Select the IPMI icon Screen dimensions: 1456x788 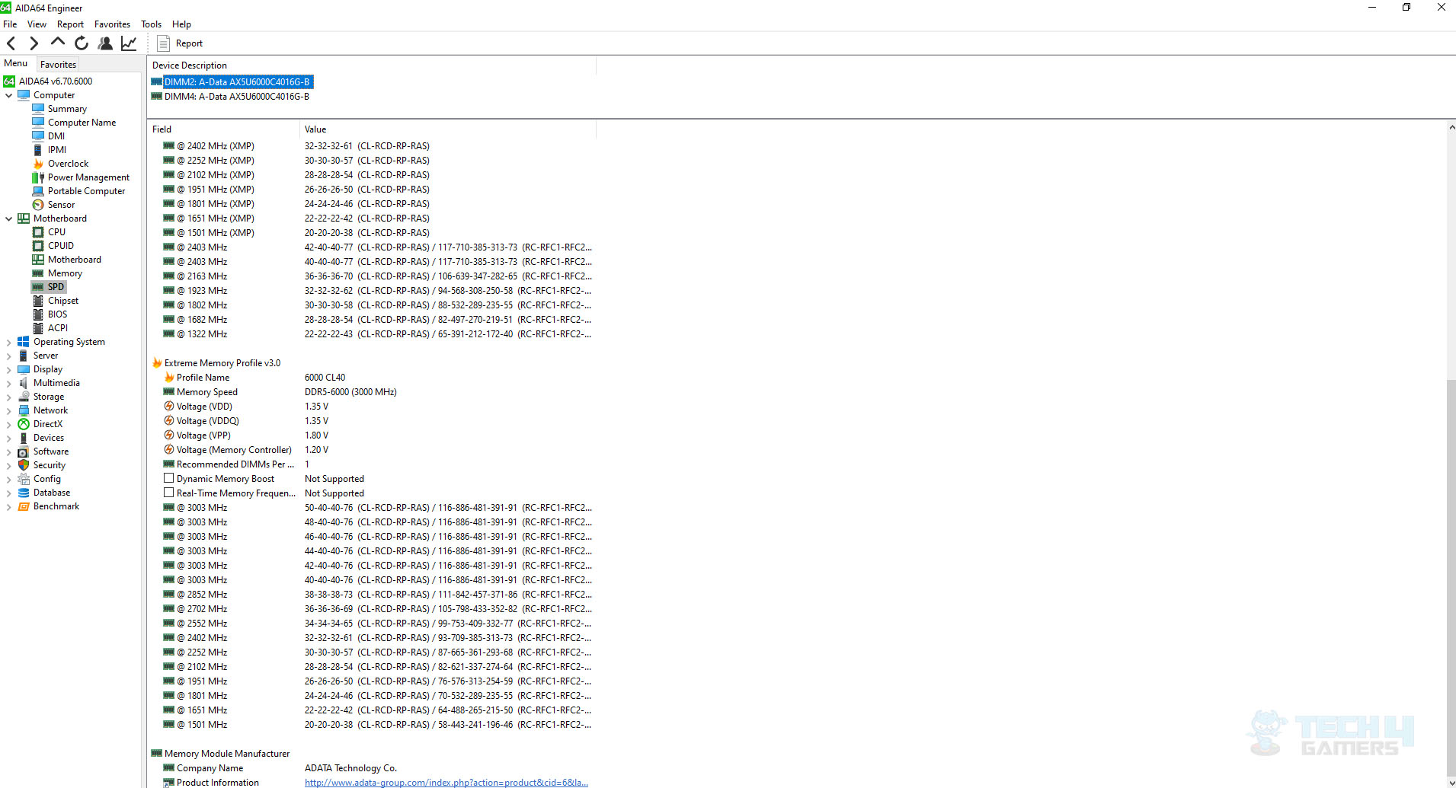tap(38, 150)
